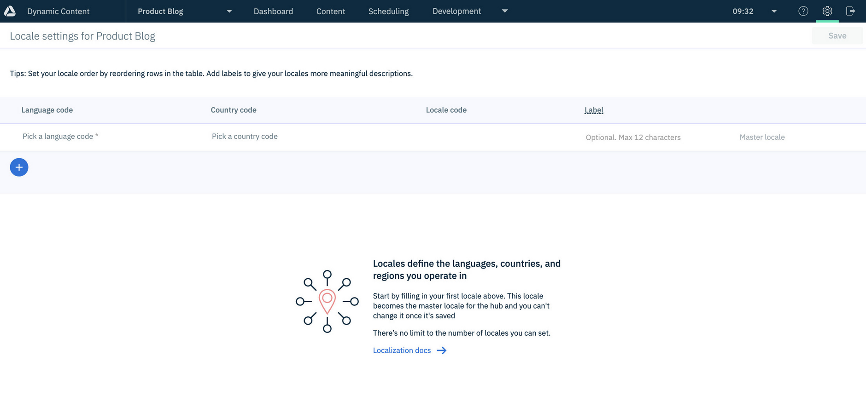Click the log out icon

851,11
